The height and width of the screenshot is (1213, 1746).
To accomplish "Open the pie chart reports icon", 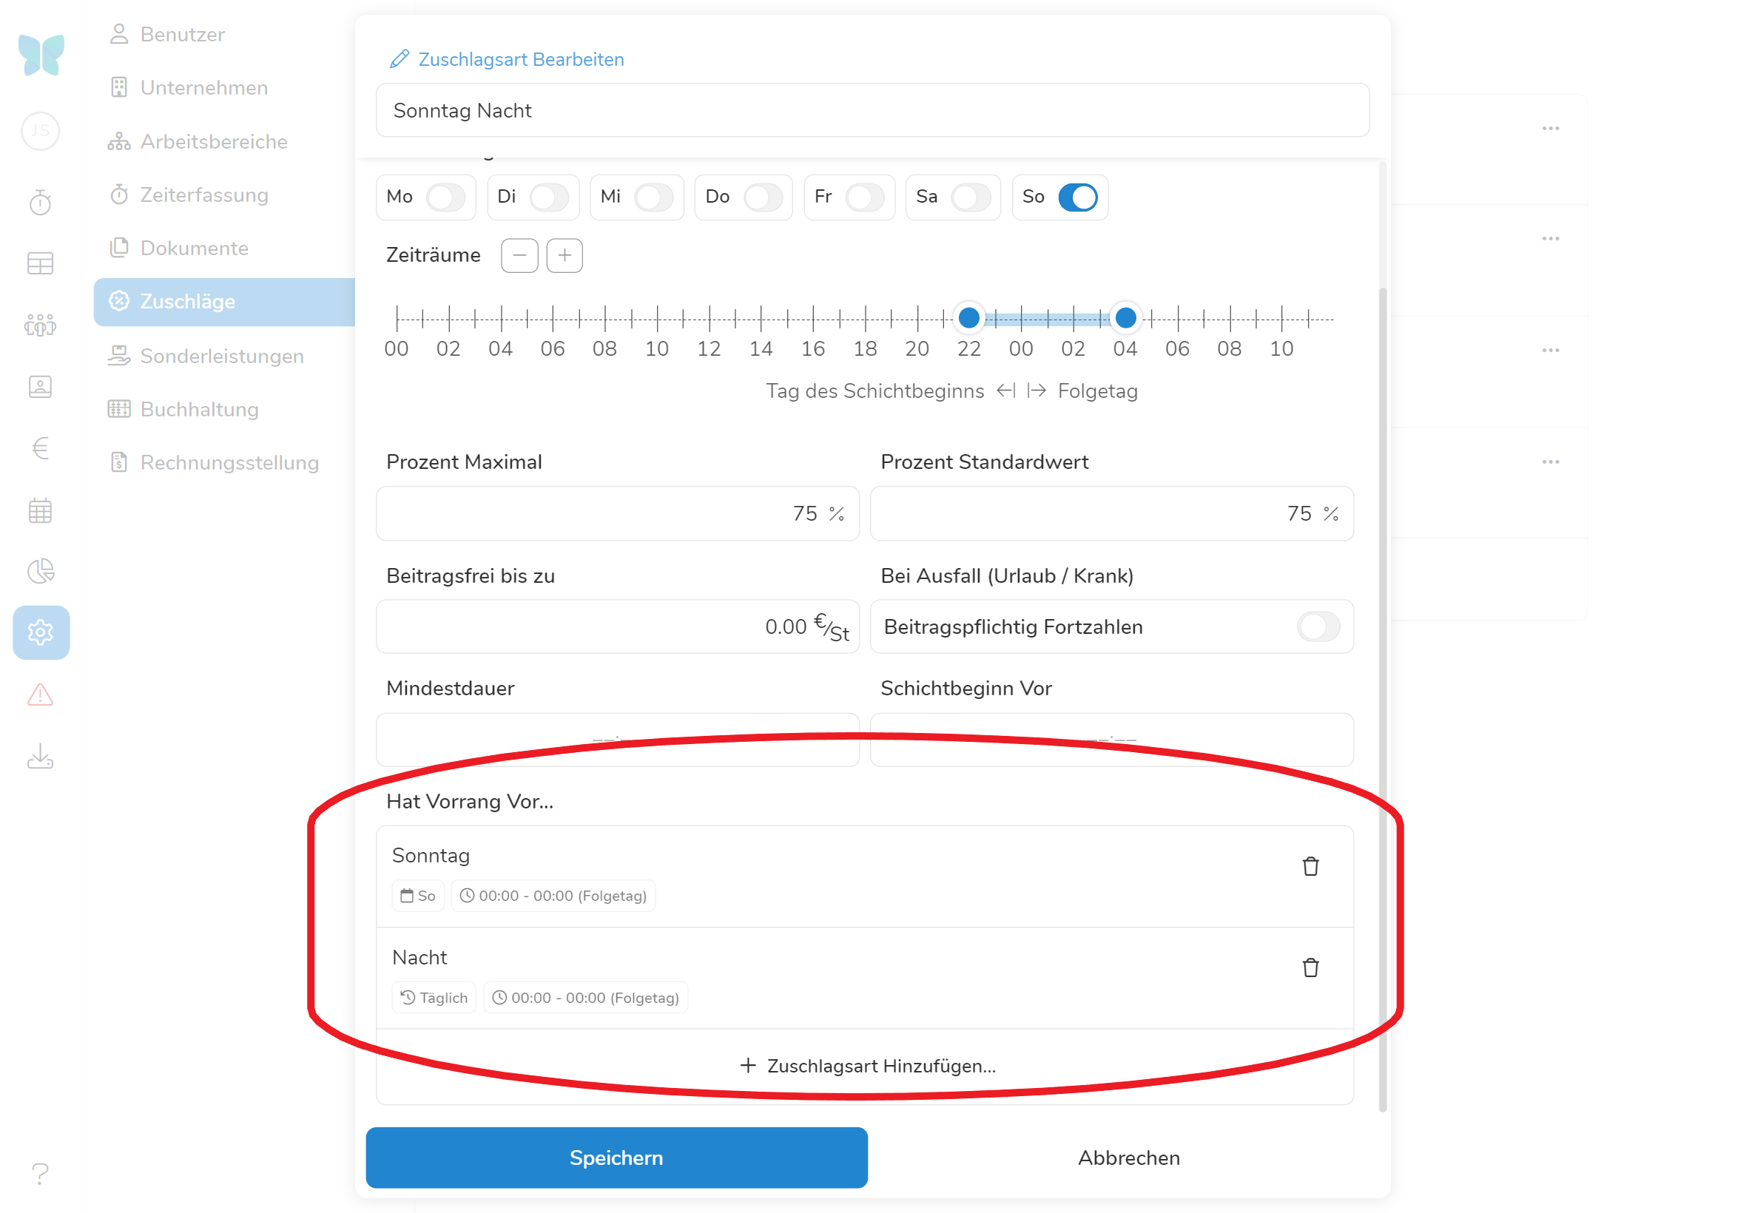I will click(40, 571).
